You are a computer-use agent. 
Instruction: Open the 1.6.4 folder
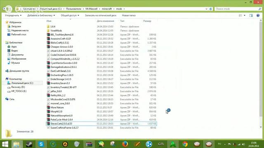coord(53,26)
